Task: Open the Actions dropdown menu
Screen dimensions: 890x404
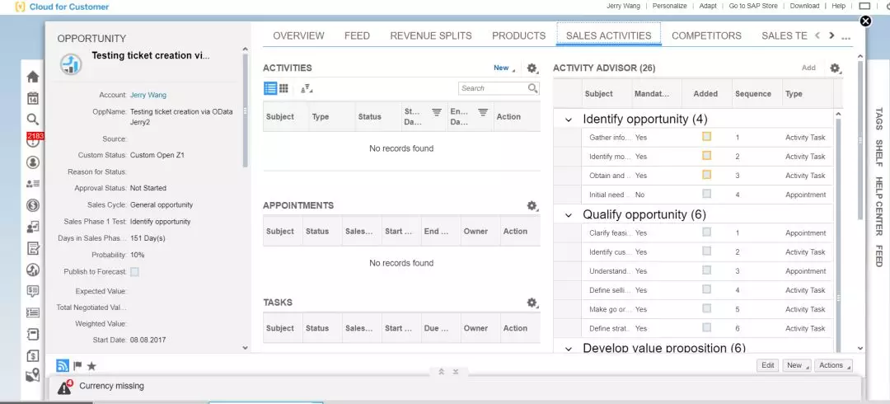Action: (833, 365)
